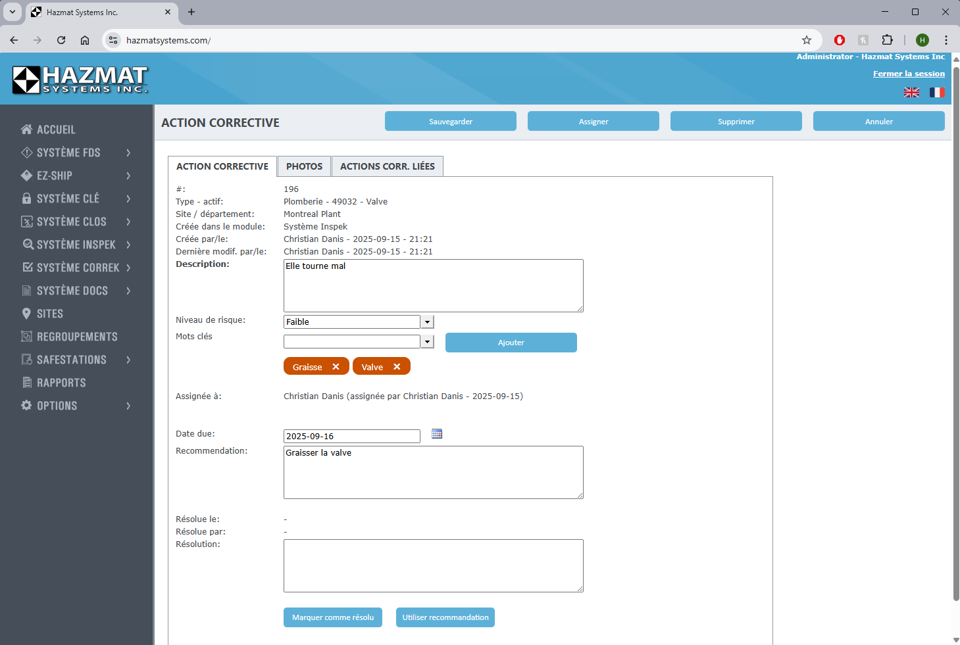Switch language with the UK flag
This screenshot has width=960, height=645.
coord(911,93)
